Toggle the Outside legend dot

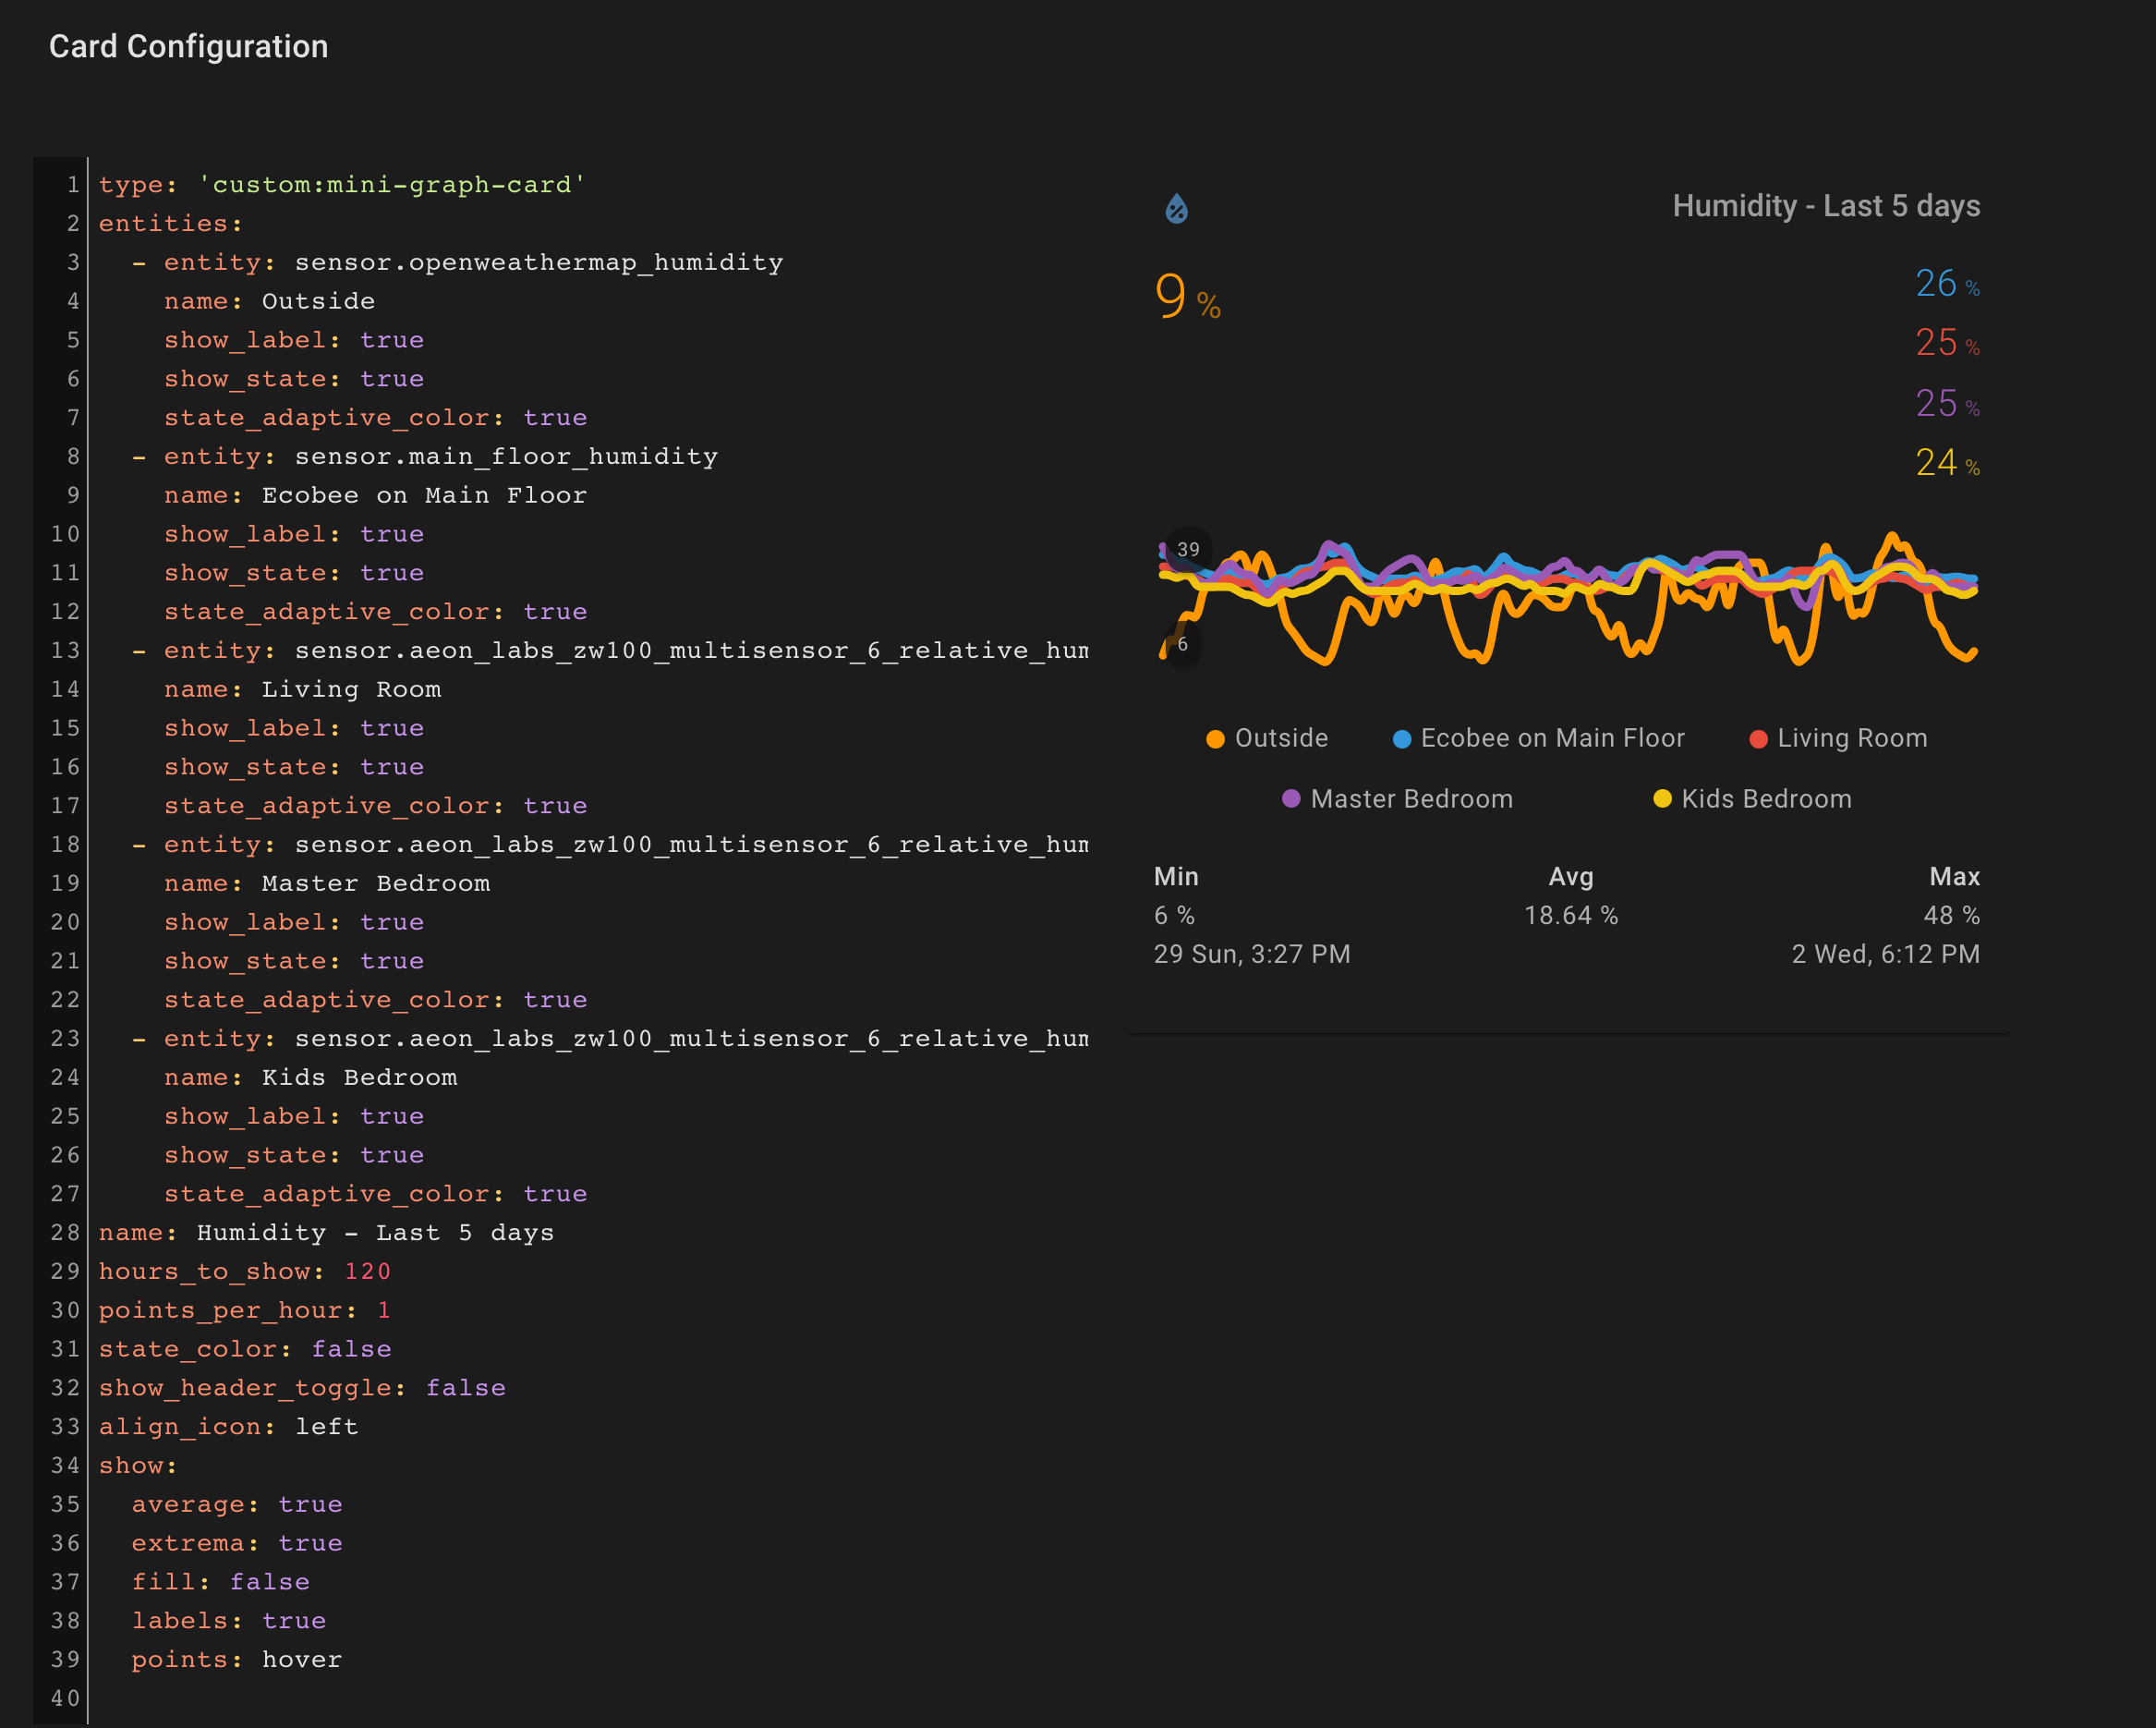point(1215,739)
